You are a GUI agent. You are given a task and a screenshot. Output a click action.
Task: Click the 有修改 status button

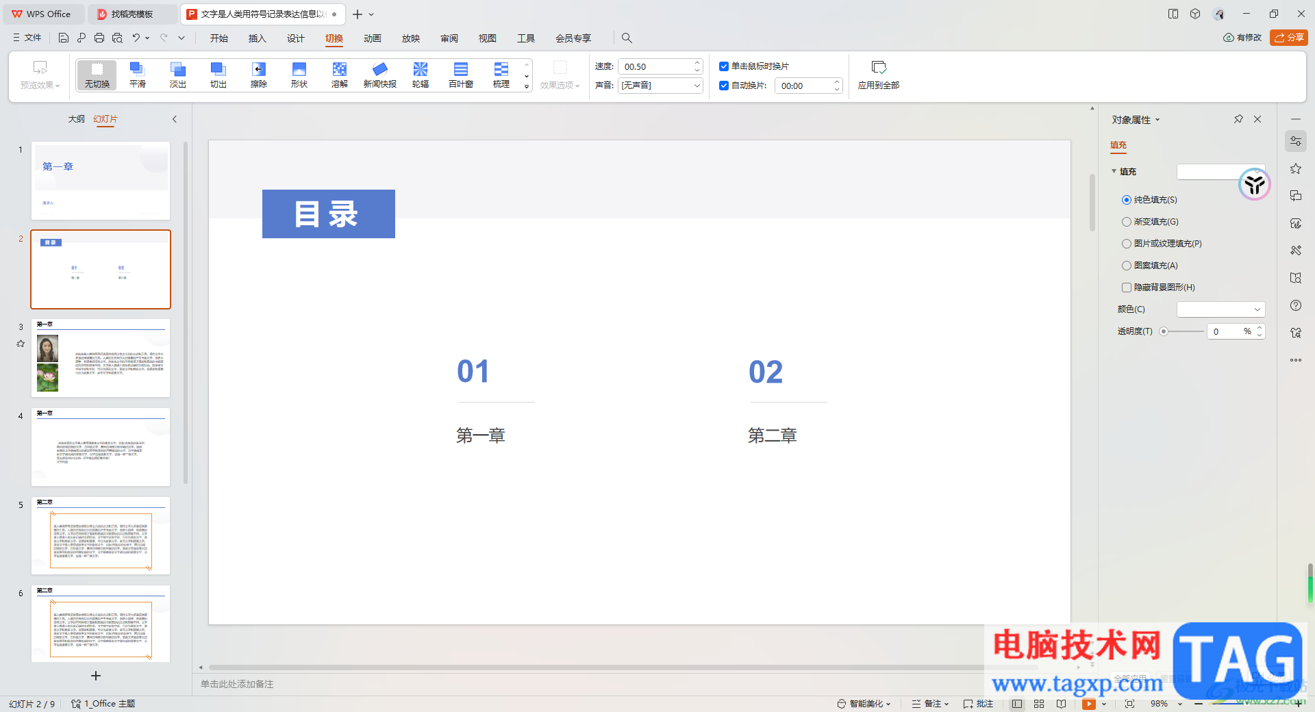[1242, 38]
